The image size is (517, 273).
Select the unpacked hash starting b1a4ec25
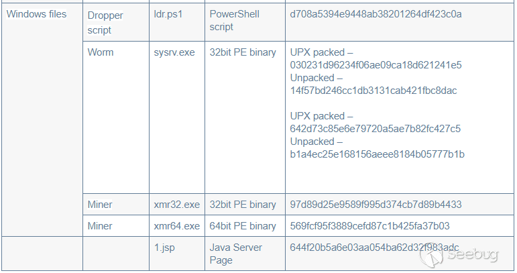(377, 154)
